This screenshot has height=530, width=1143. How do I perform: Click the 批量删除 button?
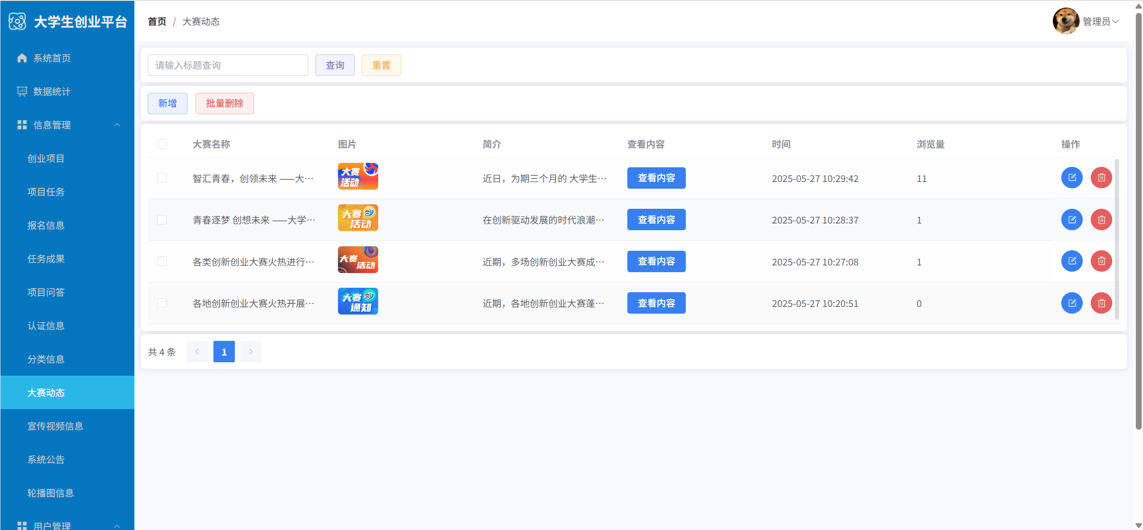[225, 104]
